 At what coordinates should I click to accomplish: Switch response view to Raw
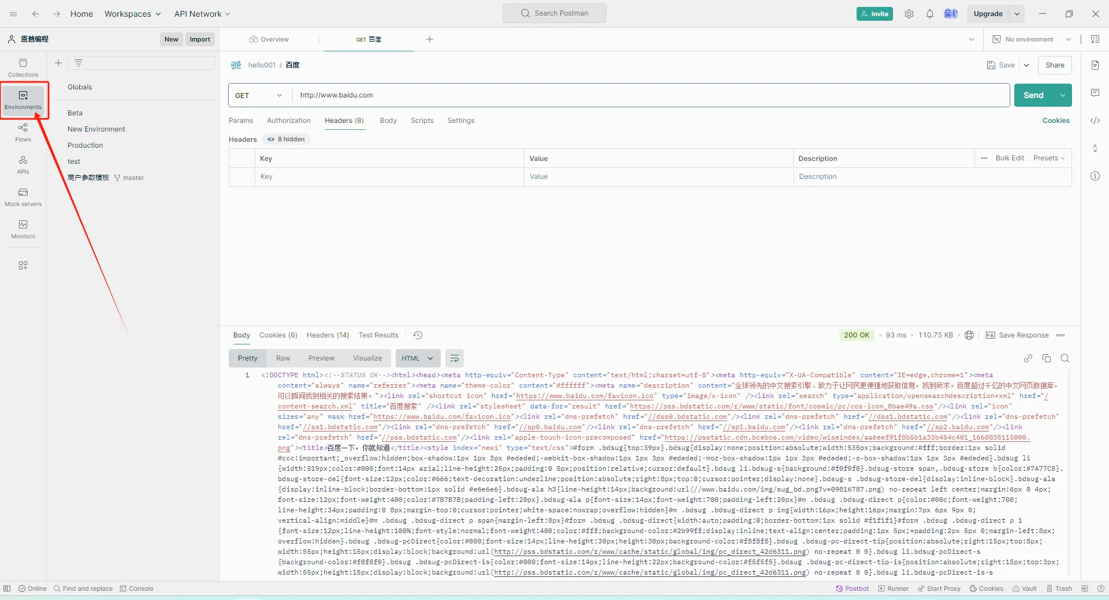[283, 358]
